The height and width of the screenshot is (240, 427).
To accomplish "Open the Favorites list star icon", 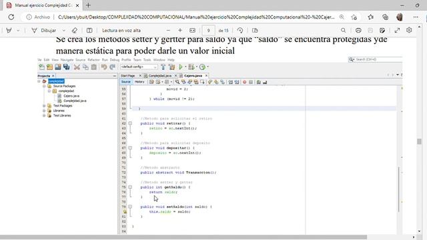I will pos(371,17).
